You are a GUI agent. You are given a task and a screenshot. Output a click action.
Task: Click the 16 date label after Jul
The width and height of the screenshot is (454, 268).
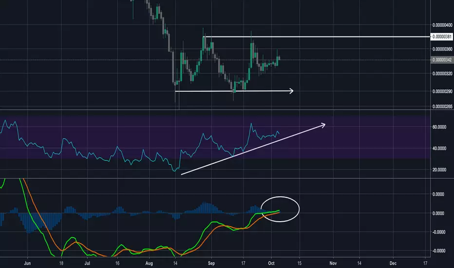[x=117, y=263]
